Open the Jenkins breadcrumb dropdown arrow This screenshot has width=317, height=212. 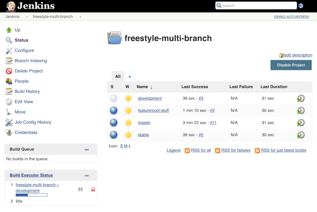[x=27, y=17]
